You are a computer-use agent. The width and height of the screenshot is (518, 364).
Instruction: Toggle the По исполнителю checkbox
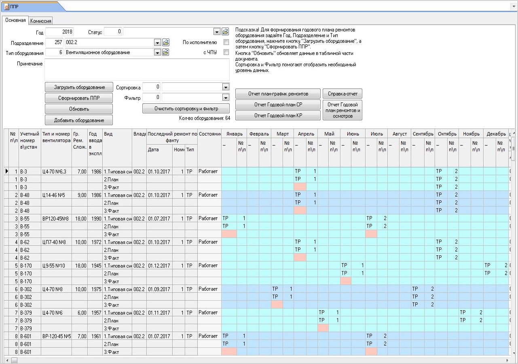point(226,42)
